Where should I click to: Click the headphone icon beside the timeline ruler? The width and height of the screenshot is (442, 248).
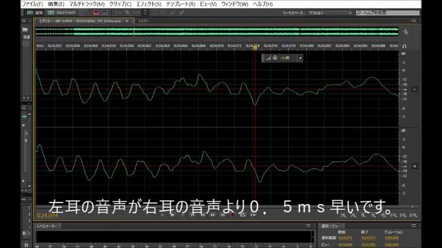point(404,46)
